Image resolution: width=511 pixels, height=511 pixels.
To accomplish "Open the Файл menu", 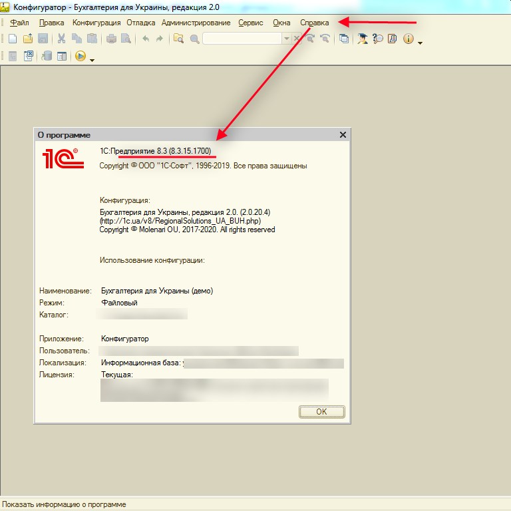I will click(x=19, y=23).
